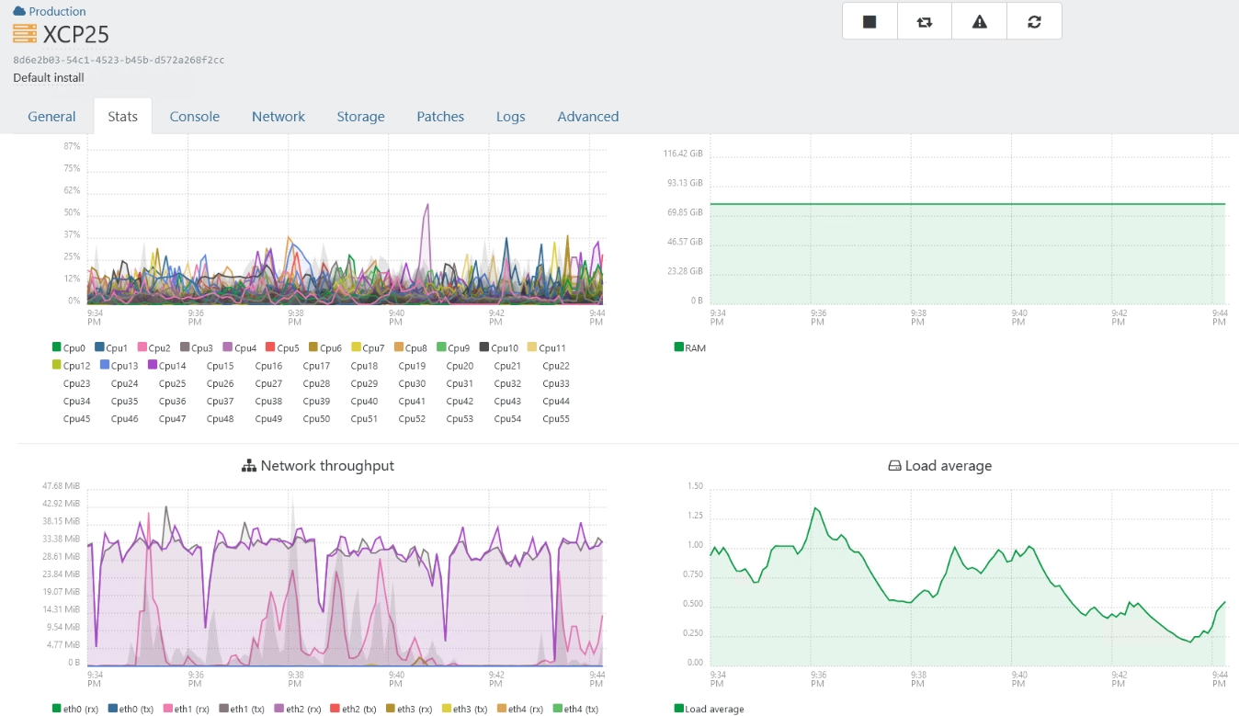
Task: Click the drive icon beside Load average heading
Action: 894,466
